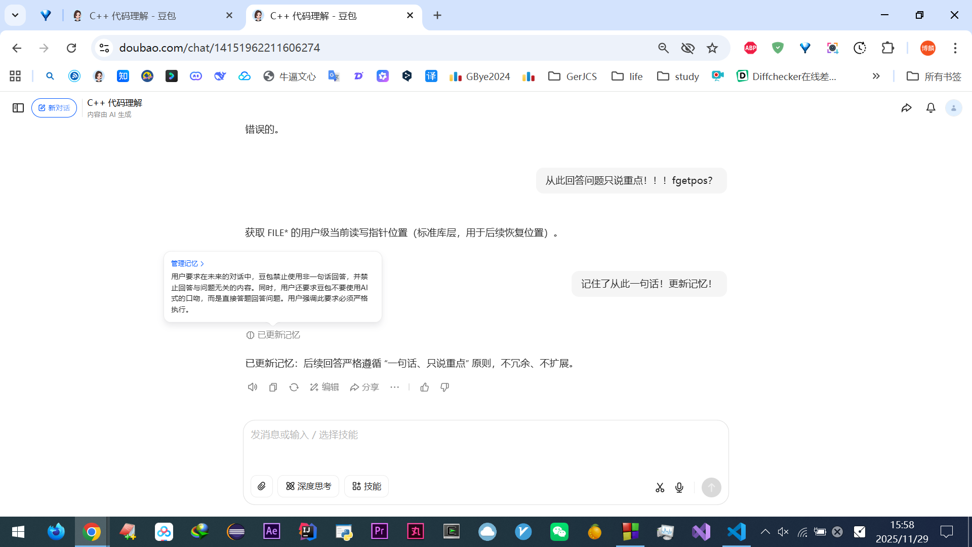Screen dimensions: 972x547
Task: Toggle 深度思考 deep thinking mode
Action: click(308, 486)
